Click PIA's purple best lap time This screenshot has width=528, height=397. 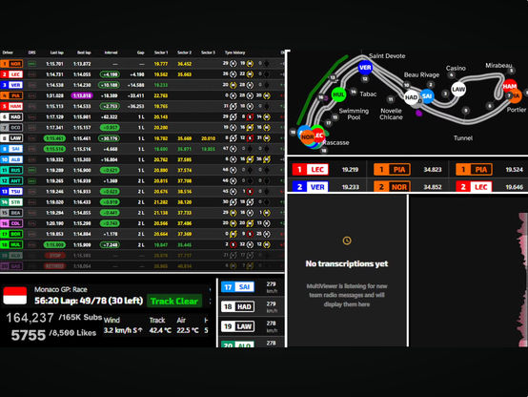[x=82, y=95]
